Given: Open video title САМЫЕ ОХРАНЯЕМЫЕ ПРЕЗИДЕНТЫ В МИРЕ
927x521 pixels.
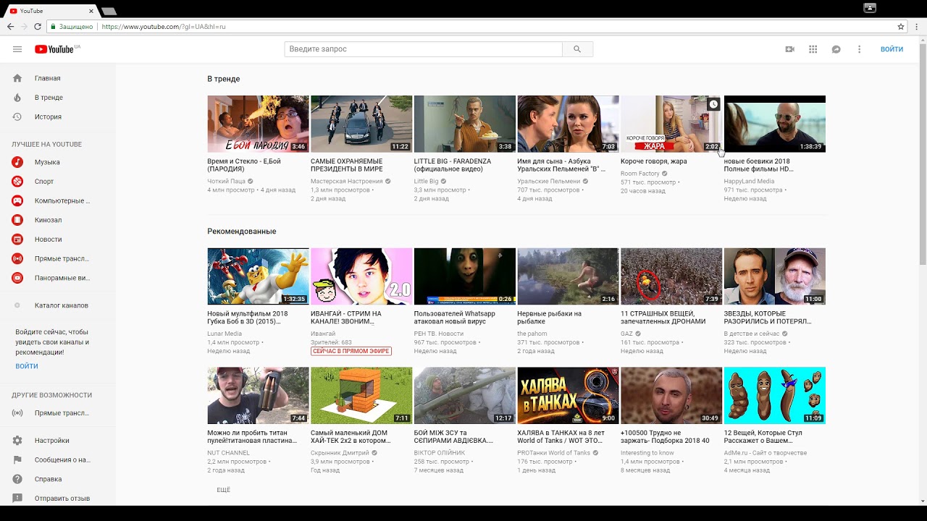Looking at the screenshot, I should [x=347, y=165].
